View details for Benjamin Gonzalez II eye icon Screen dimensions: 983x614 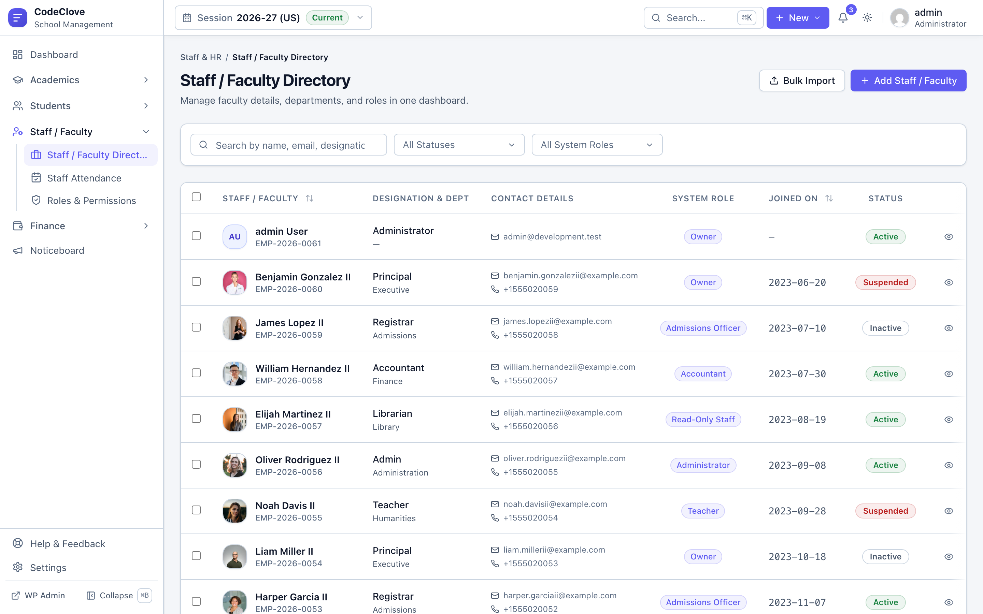pos(949,282)
